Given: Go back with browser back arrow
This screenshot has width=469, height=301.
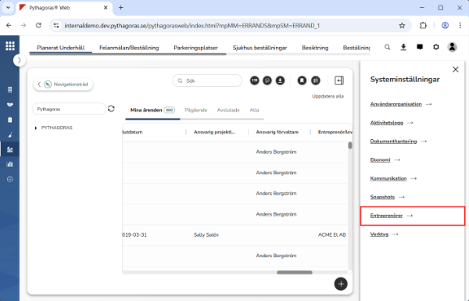Looking at the screenshot, I should (9, 26).
